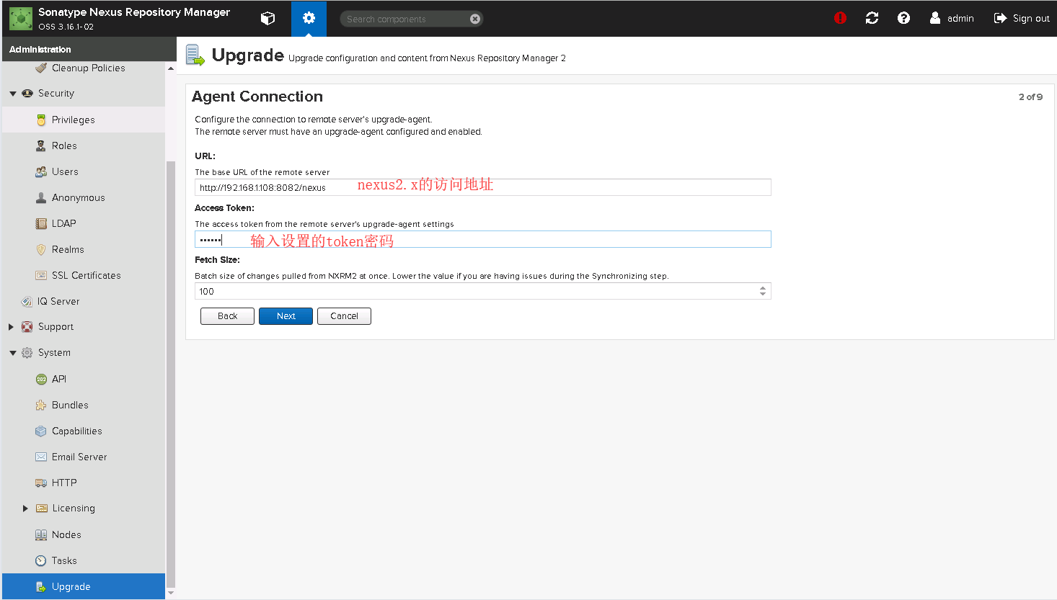Open the Help menu question mark

903,18
